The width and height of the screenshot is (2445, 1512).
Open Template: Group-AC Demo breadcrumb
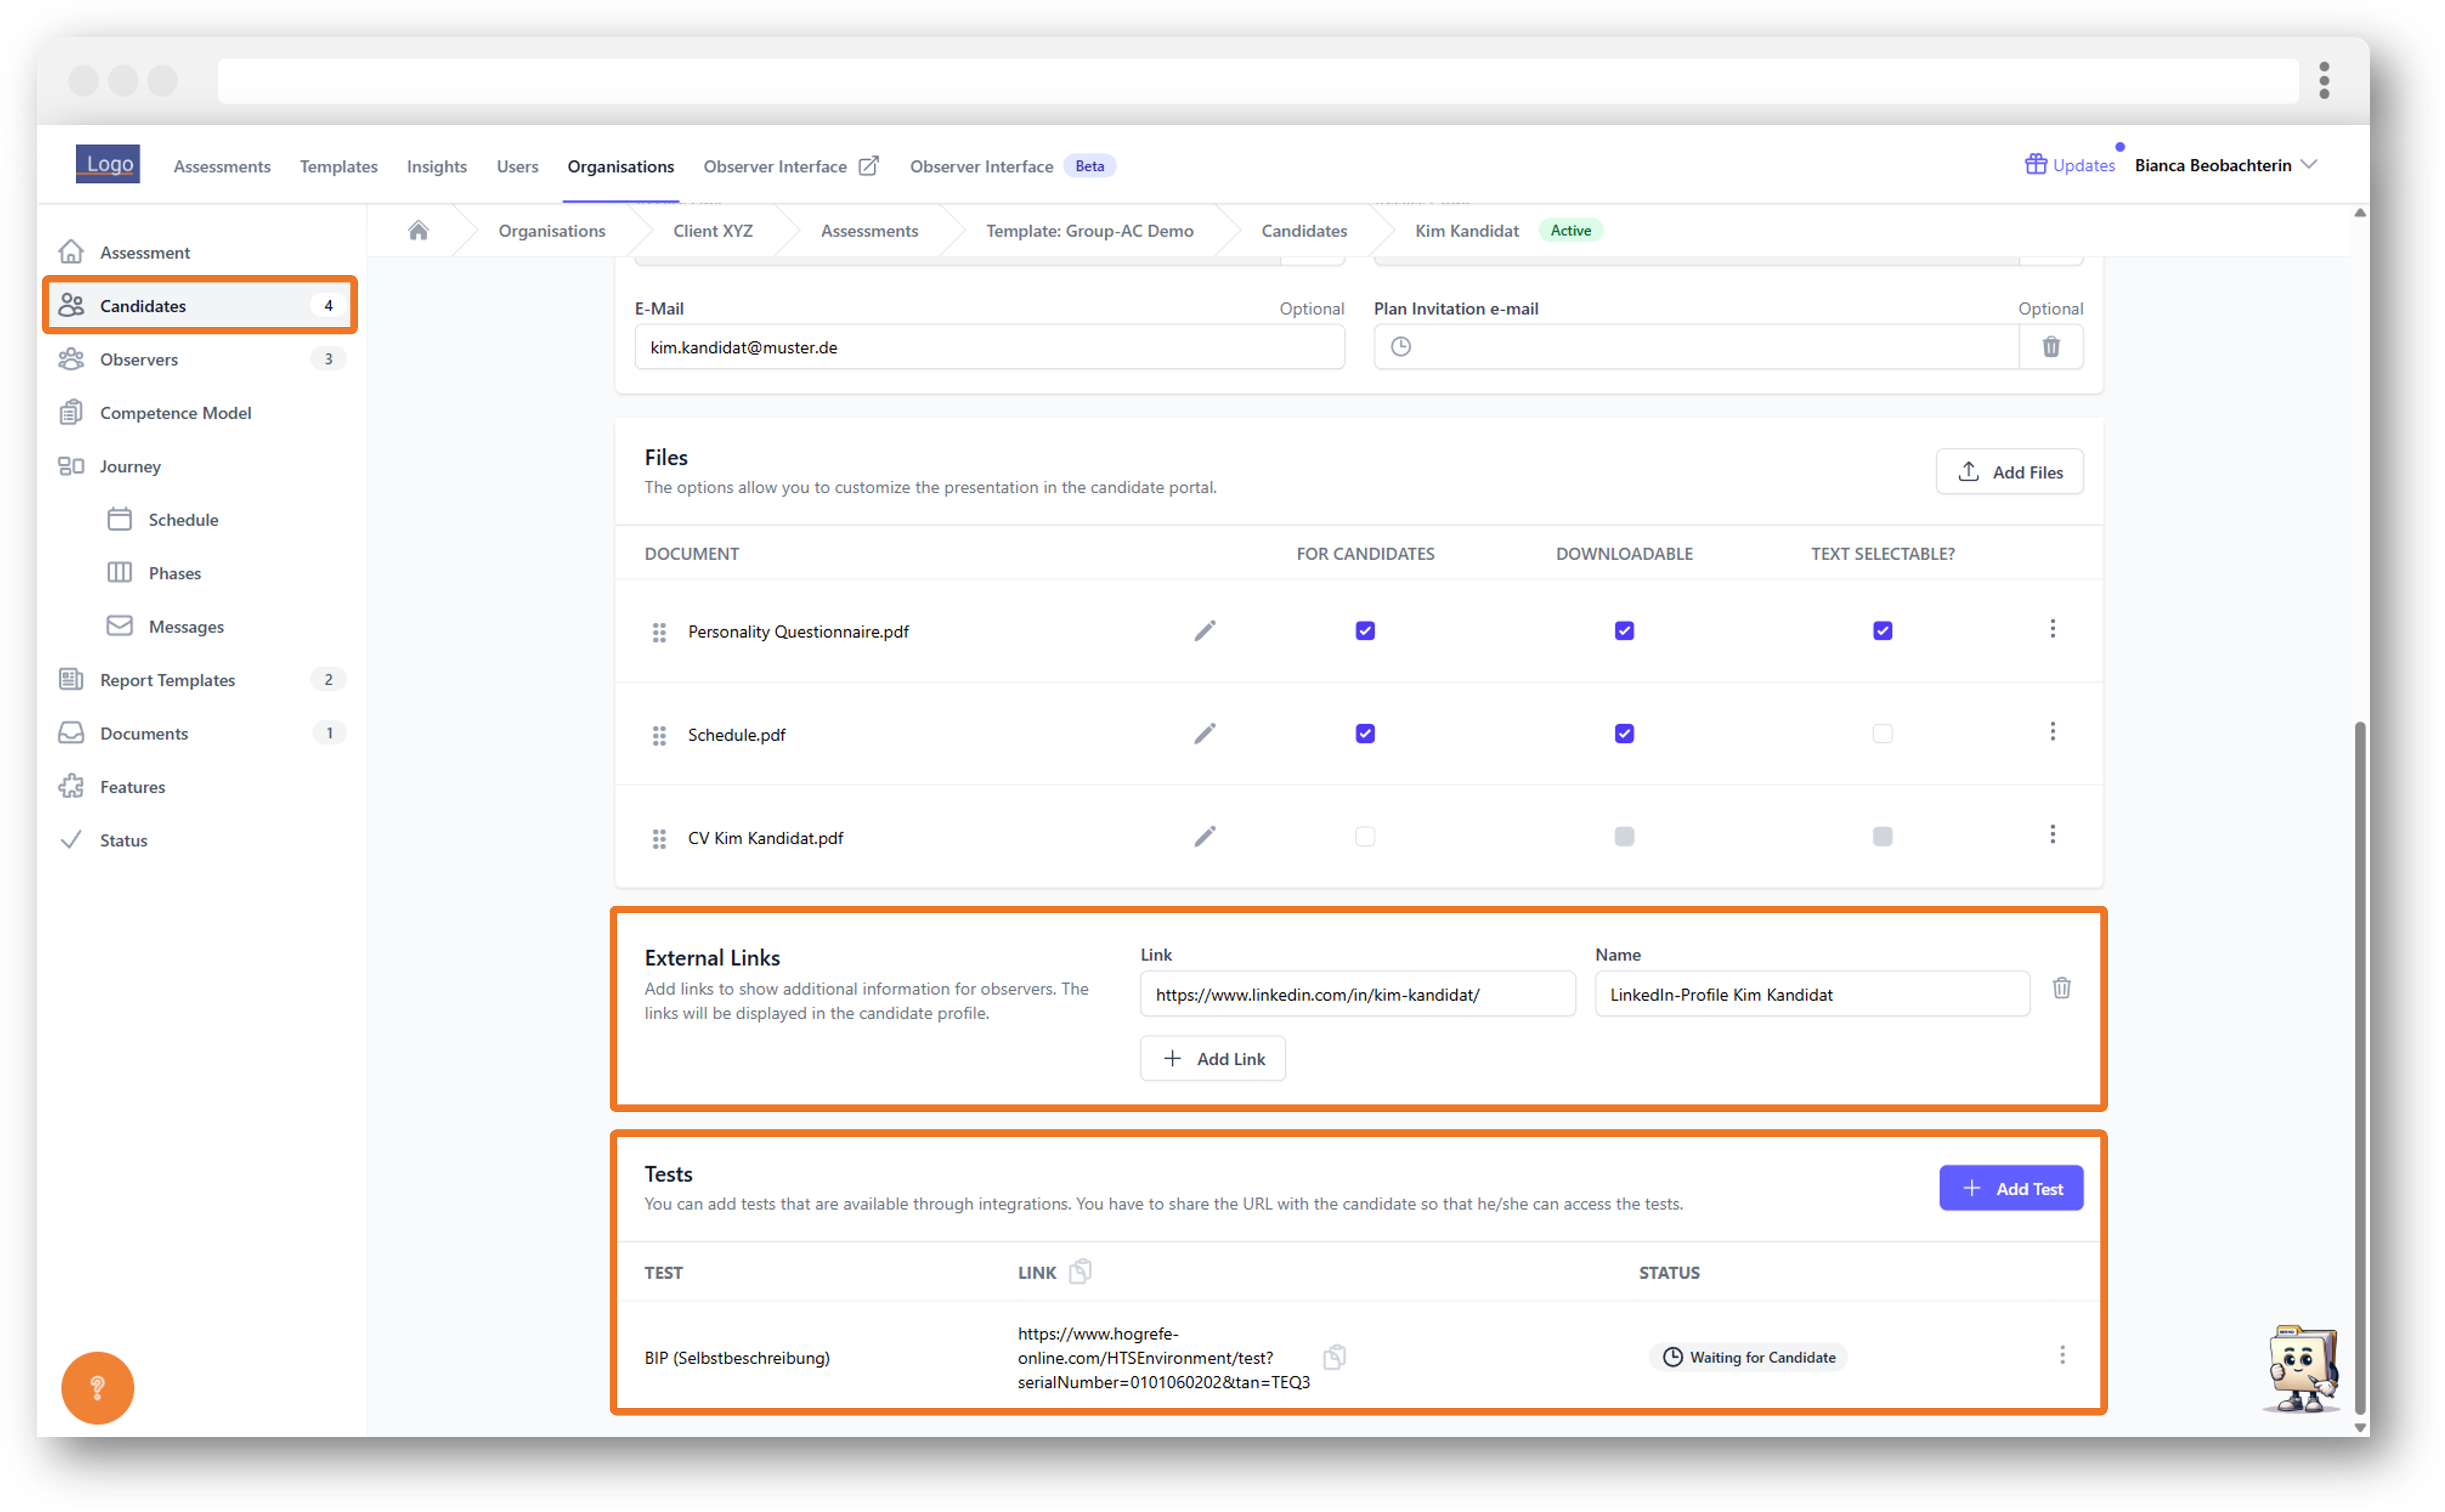coord(1089,231)
